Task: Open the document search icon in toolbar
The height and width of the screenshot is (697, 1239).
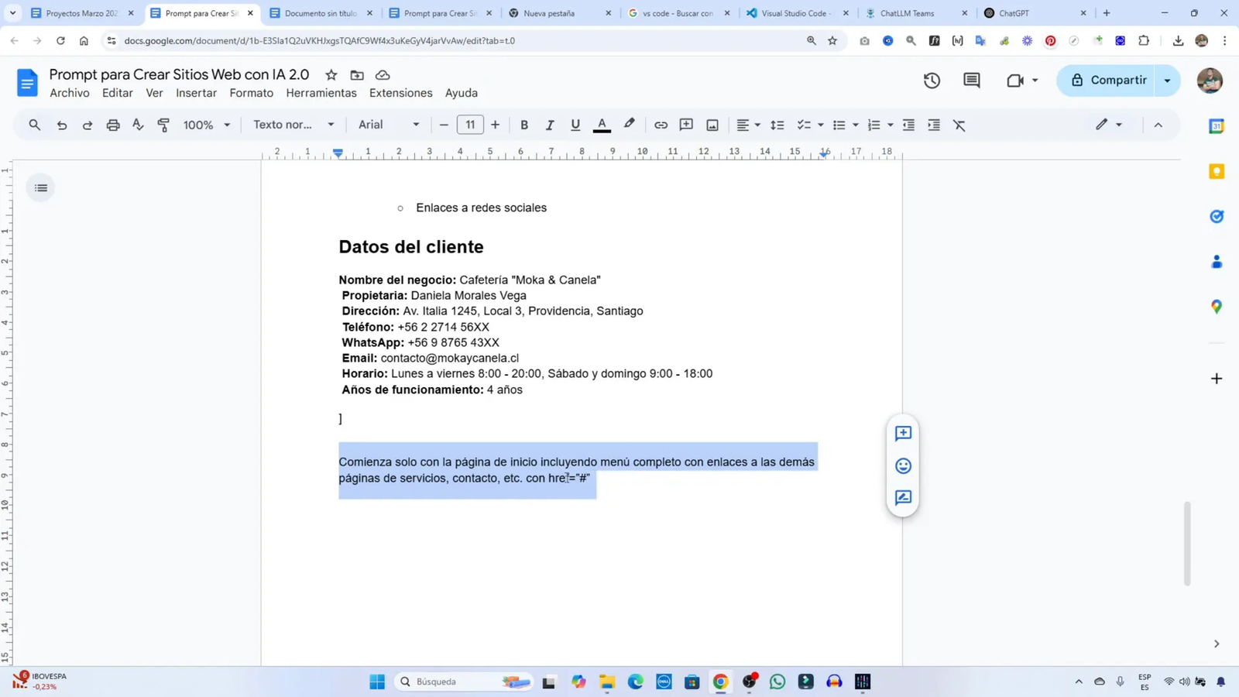Action: (x=33, y=125)
